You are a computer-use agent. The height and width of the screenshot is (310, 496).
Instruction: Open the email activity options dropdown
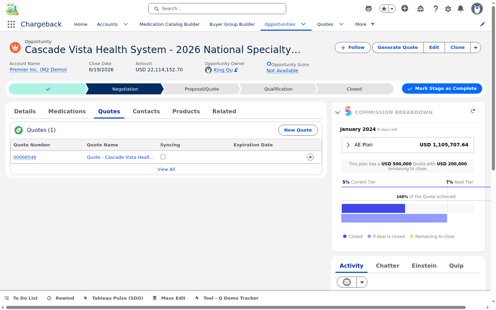click(x=362, y=282)
